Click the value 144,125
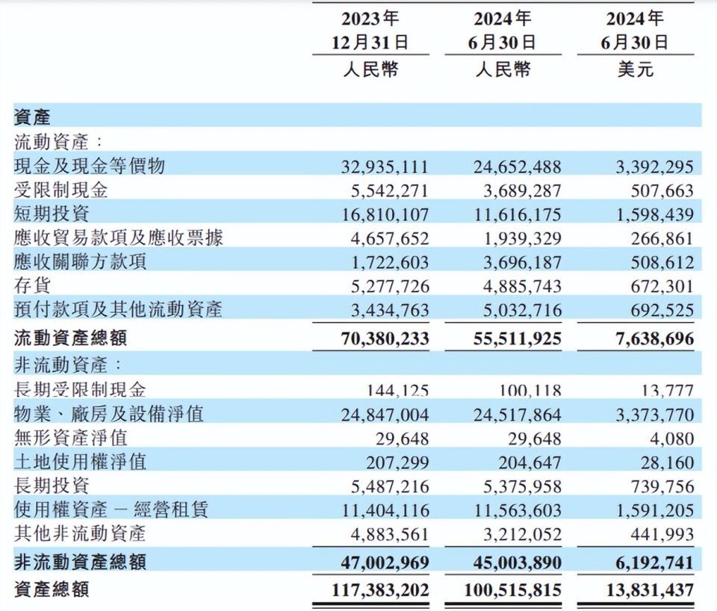Image resolution: width=717 pixels, height=611 pixels. (398, 391)
